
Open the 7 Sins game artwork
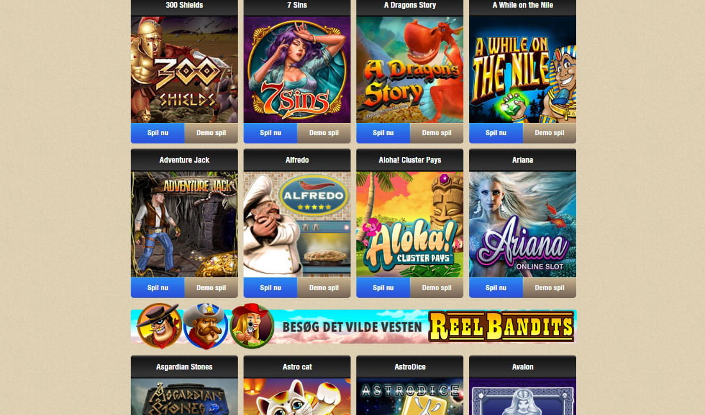pyautogui.click(x=297, y=70)
